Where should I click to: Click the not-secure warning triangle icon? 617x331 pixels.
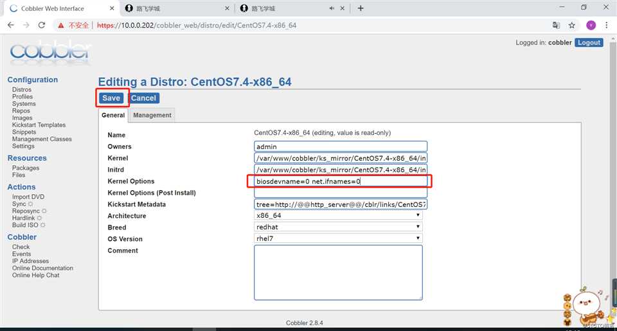click(60, 26)
